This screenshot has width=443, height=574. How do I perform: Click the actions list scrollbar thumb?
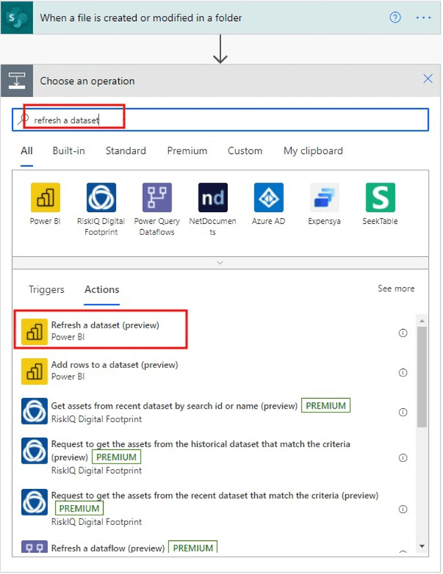tap(422, 376)
